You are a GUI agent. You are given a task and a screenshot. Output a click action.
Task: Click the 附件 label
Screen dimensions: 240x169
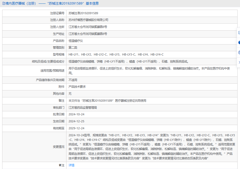[61, 87]
